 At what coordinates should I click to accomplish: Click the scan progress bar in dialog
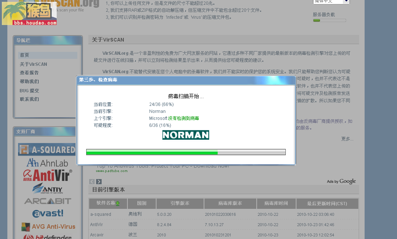[186, 152]
